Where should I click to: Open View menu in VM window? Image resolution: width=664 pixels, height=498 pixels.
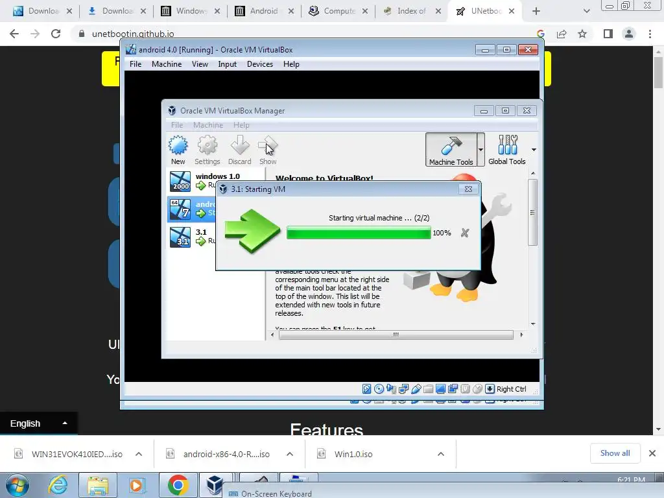pyautogui.click(x=200, y=64)
